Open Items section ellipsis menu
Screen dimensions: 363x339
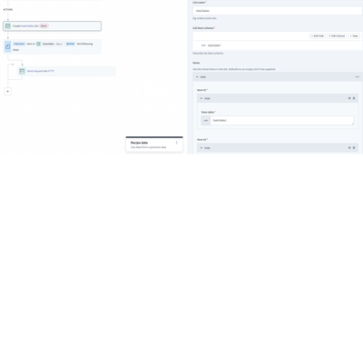tap(358, 77)
